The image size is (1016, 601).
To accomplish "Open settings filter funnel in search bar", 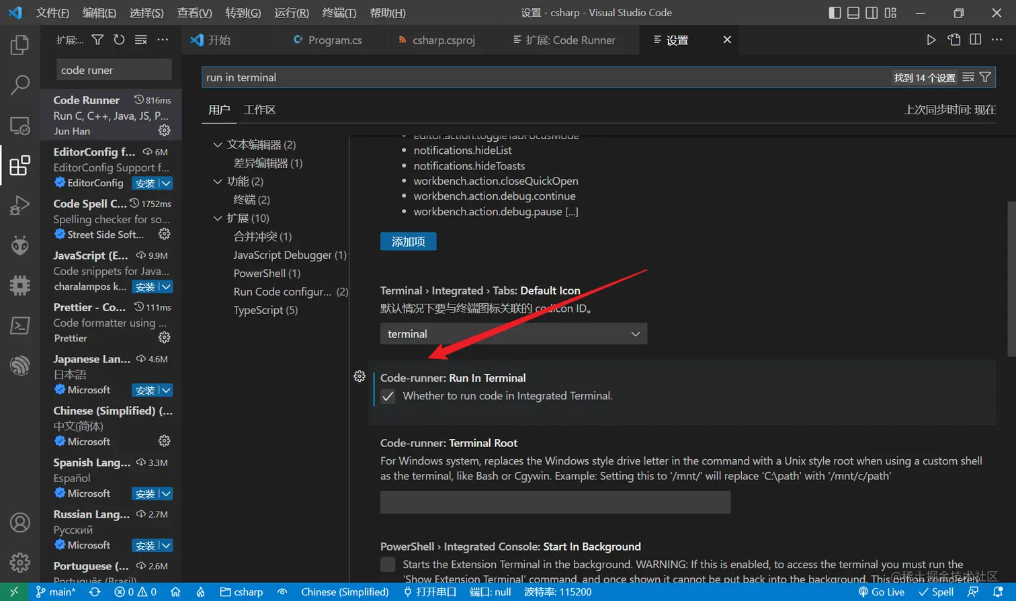I will (x=985, y=77).
